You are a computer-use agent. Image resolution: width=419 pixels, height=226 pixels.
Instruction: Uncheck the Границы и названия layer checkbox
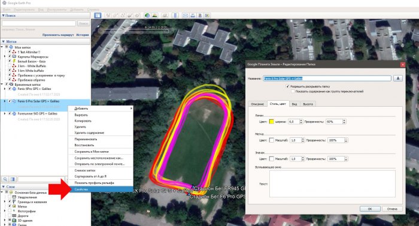click(x=10, y=201)
